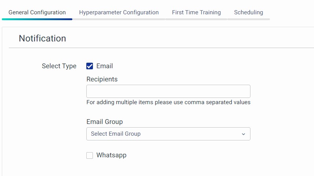Click grey bar under First Time Training tab
The width and height of the screenshot is (314, 176).
(x=196, y=19)
